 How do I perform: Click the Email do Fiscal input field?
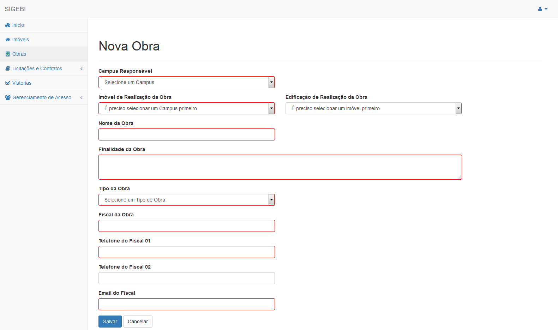click(x=187, y=304)
